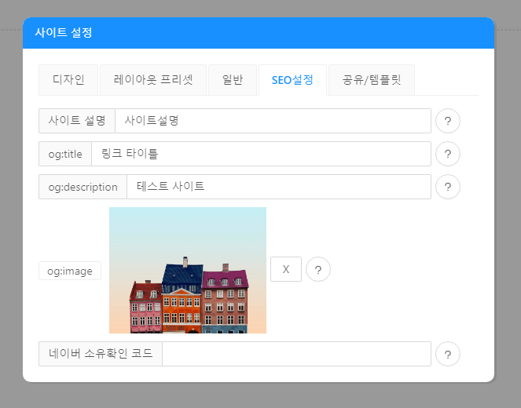Select the 일반 tab
The height and width of the screenshot is (408, 521).
point(233,80)
